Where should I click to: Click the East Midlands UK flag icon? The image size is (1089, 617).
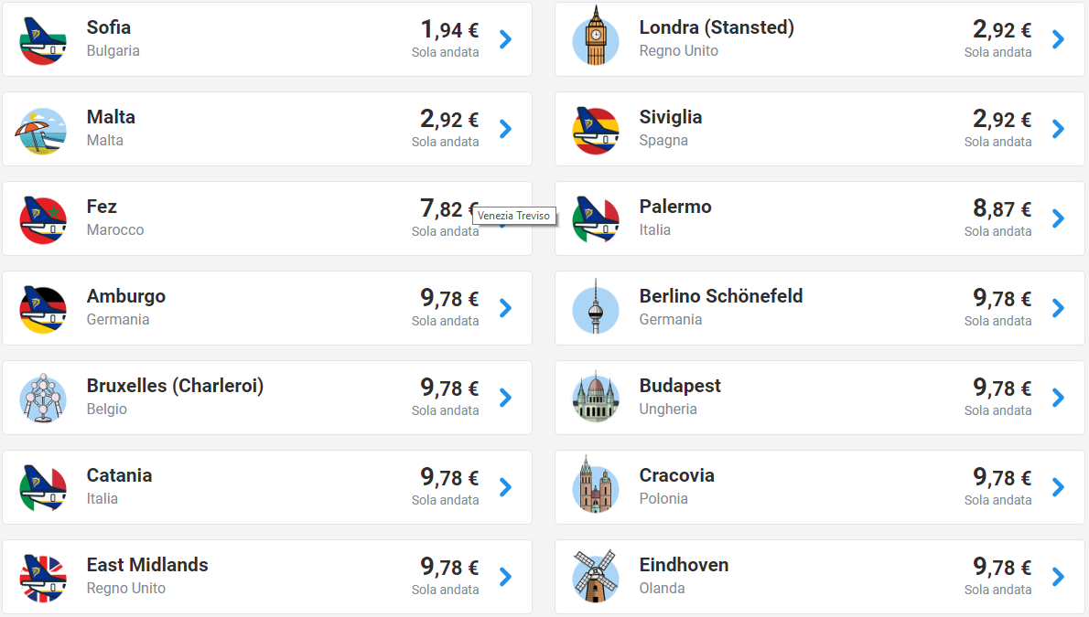42,578
